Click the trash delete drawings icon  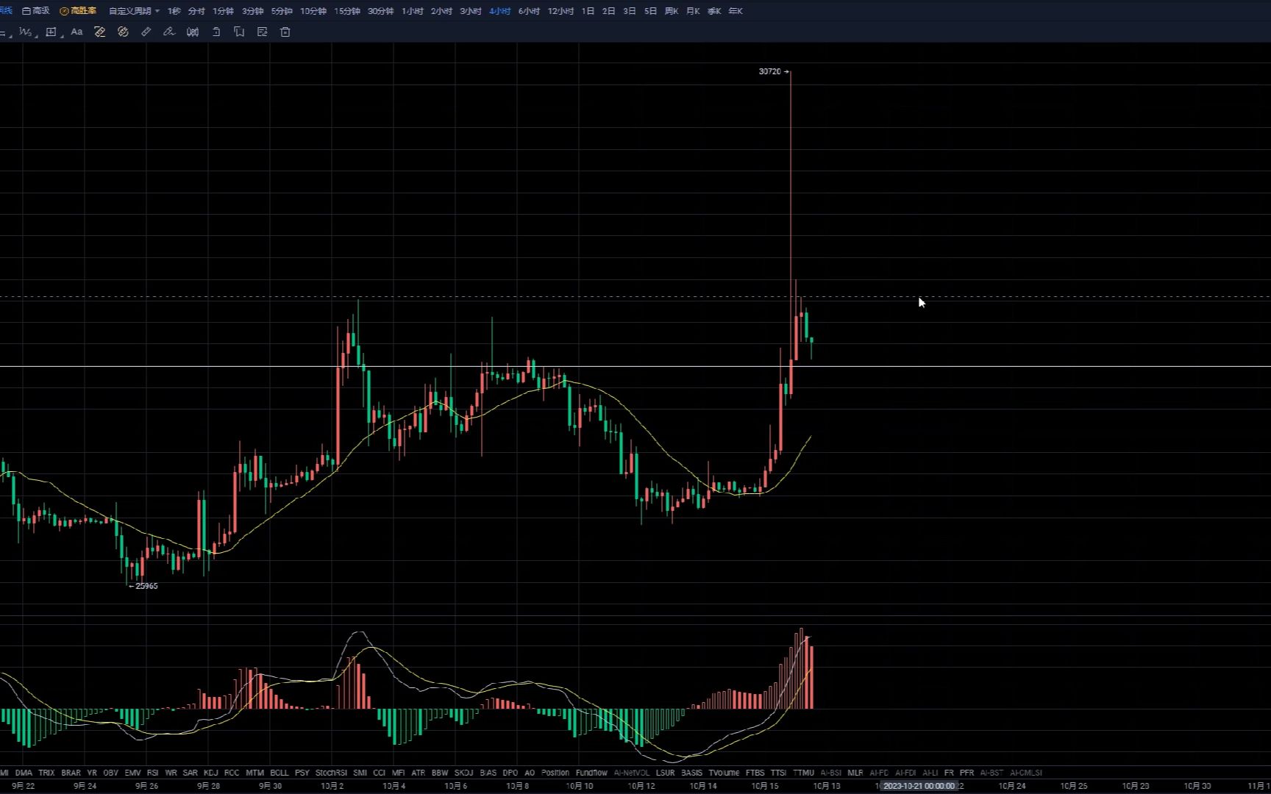point(285,32)
